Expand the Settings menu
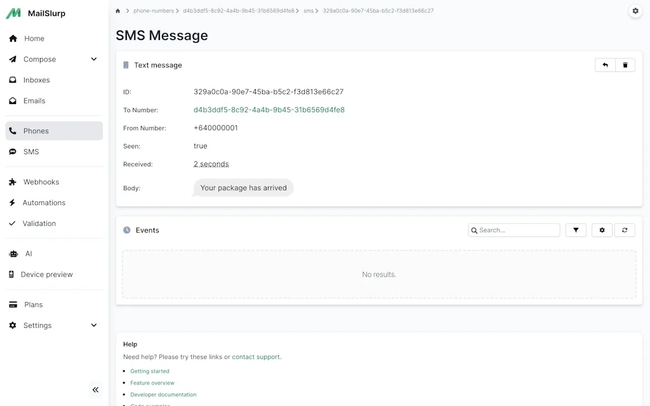This screenshot has width=650, height=406. pos(93,325)
